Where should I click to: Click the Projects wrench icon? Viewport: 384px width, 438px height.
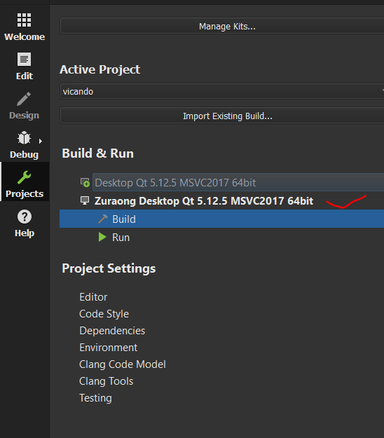25,177
